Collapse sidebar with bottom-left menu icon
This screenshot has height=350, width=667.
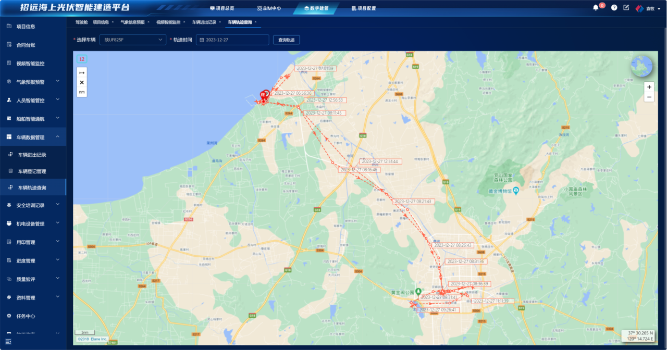click(x=8, y=341)
